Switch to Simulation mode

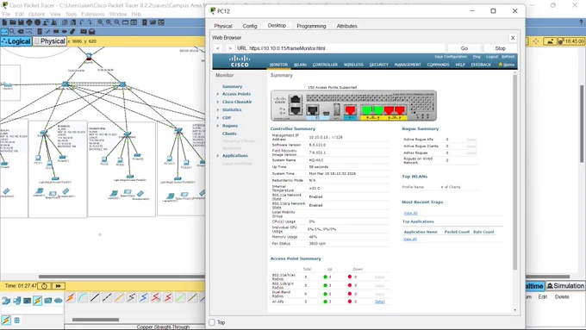click(x=565, y=286)
